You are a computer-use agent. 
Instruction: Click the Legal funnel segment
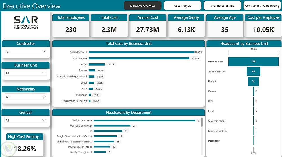point(254,111)
